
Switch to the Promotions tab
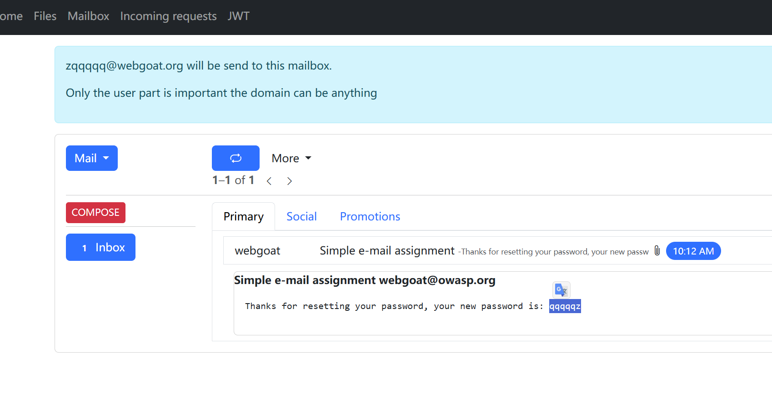coord(370,217)
